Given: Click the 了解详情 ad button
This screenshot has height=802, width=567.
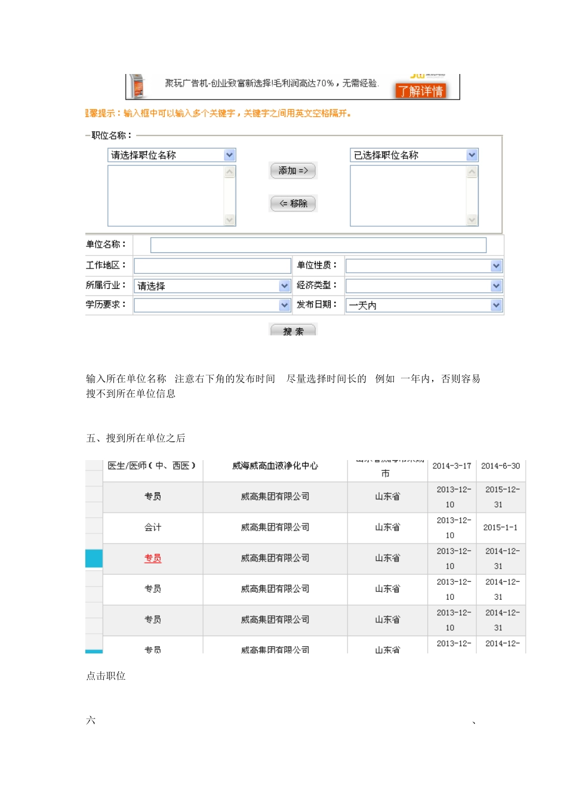Looking at the screenshot, I should point(420,91).
